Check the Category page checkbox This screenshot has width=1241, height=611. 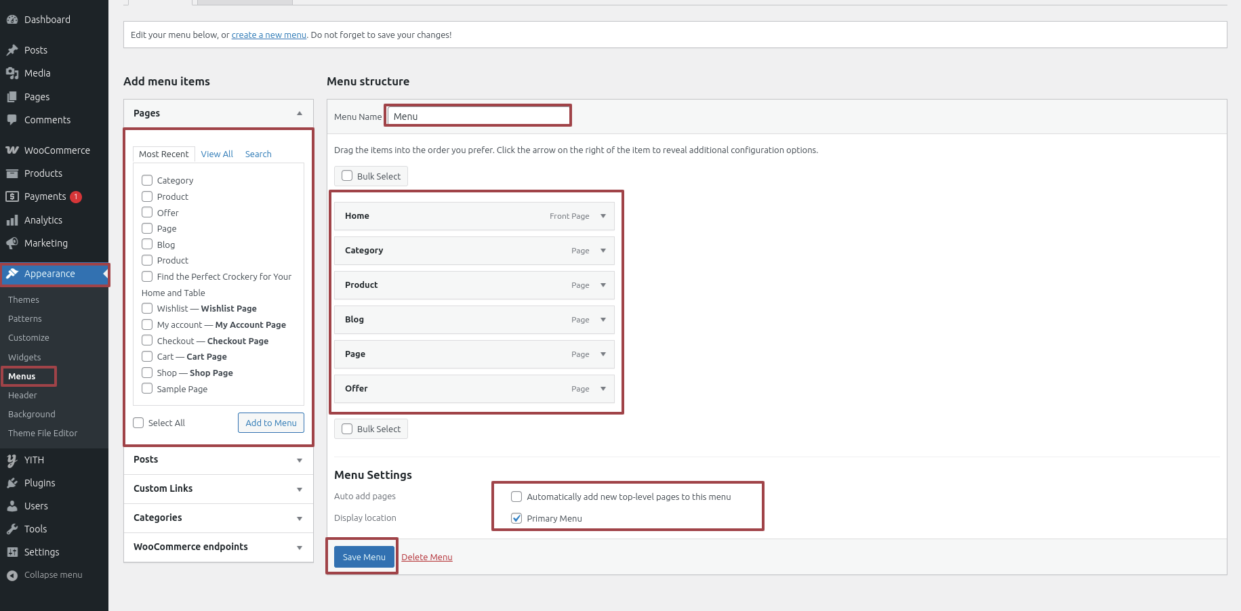coord(147,180)
